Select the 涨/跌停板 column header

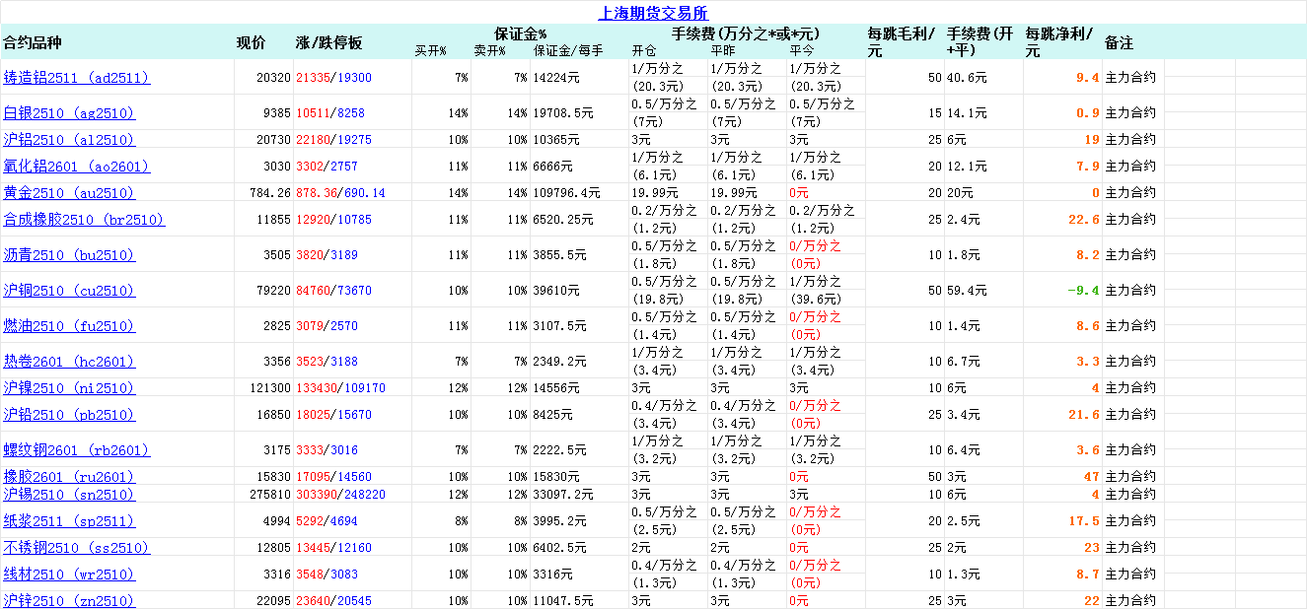pos(329,42)
